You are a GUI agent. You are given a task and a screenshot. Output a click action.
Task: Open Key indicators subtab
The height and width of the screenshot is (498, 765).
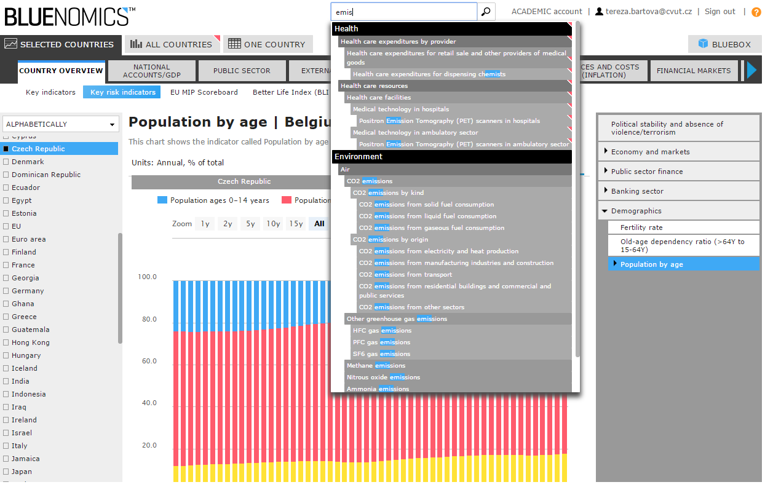click(x=50, y=92)
